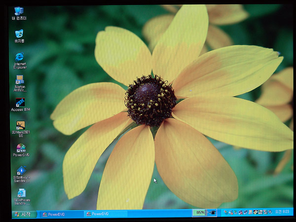Select SiSoftware Sandra shortcut with document page icon
The image size is (296, 222).
coord(22,197)
